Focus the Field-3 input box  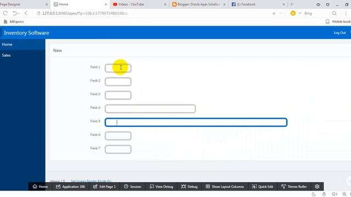click(x=118, y=95)
